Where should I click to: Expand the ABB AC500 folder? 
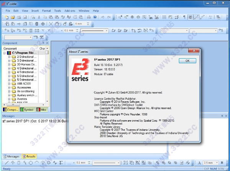(x=9, y=84)
